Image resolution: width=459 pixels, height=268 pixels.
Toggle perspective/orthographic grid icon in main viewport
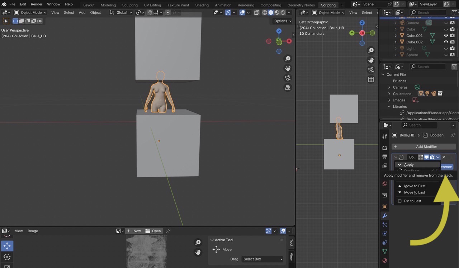288,88
